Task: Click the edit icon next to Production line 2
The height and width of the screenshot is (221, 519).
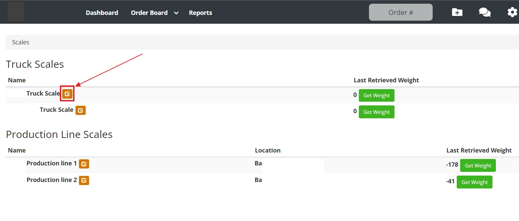Action: coord(84,180)
